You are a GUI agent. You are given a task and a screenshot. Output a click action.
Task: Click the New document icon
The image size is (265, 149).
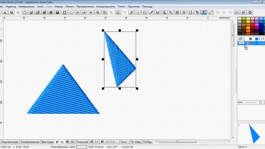pos(25,12)
